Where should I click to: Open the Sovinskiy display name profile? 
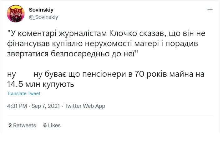41,10
